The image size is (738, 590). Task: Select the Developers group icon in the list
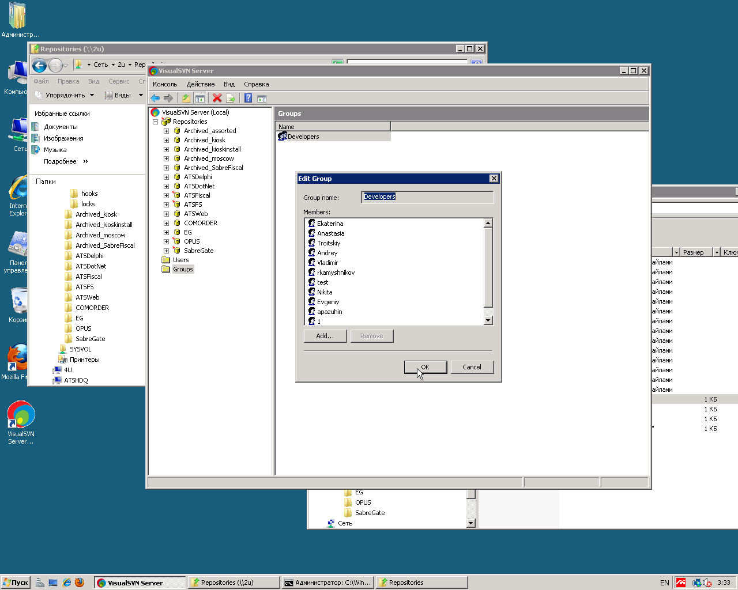pyautogui.click(x=283, y=137)
